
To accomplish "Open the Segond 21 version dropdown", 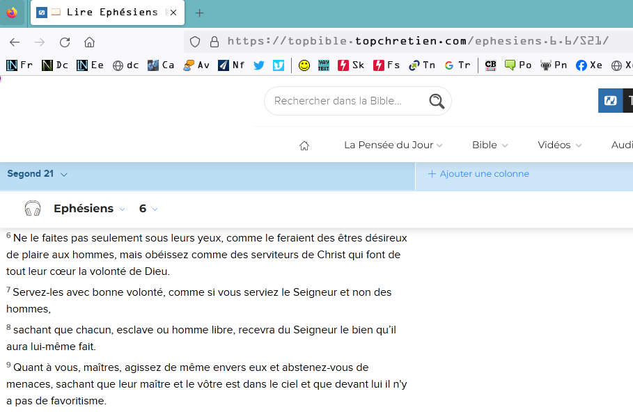I will [37, 174].
